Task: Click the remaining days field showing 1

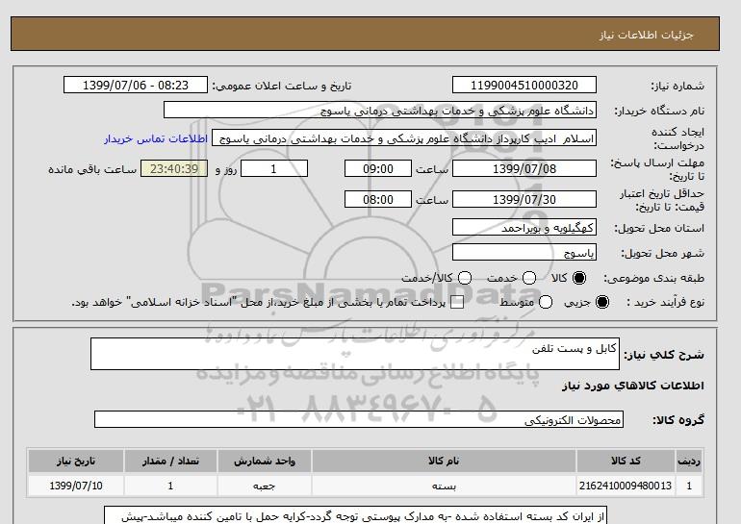Action: tap(274, 169)
